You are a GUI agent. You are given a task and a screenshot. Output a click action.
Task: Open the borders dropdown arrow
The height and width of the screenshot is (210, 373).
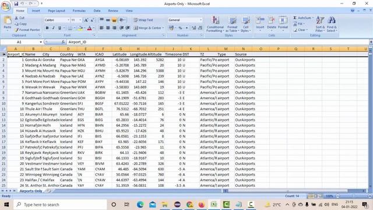[x=75, y=28]
